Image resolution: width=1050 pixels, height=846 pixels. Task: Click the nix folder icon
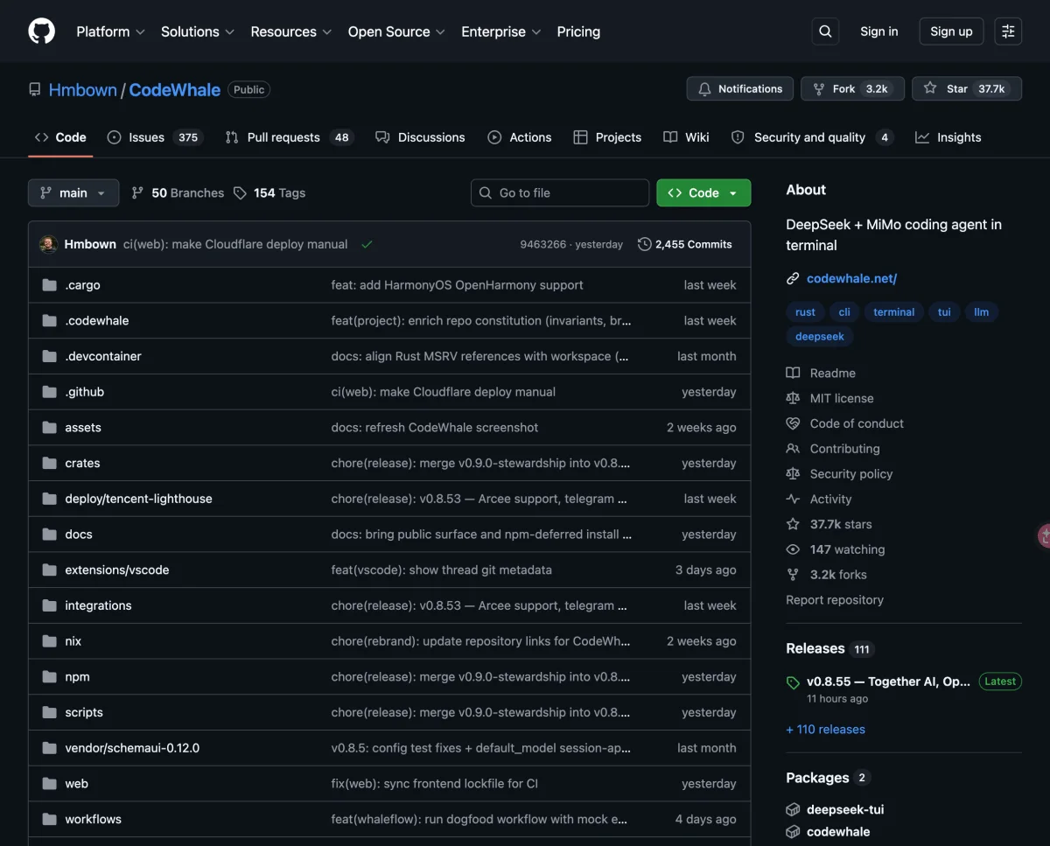click(49, 641)
